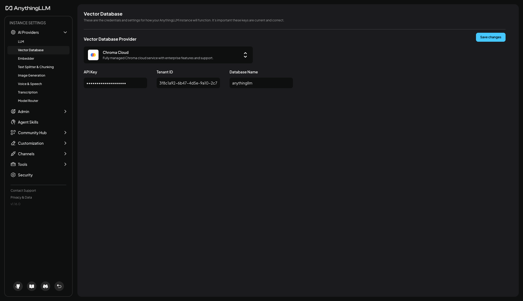This screenshot has height=301, width=523.
Task: Open the documentation book icon
Action: click(x=32, y=286)
